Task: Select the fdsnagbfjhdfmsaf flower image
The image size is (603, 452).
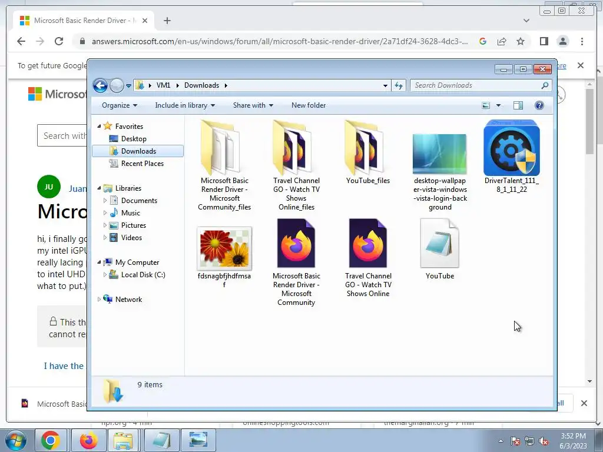Action: coord(224,258)
